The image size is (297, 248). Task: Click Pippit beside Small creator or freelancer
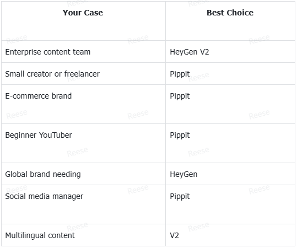click(180, 74)
